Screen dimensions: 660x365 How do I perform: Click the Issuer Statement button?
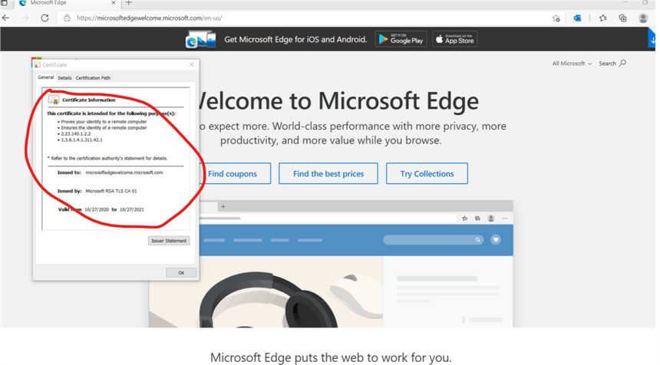(169, 241)
